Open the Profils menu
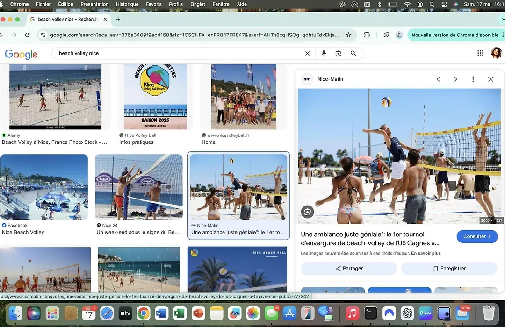505x327 pixels. coord(175,4)
